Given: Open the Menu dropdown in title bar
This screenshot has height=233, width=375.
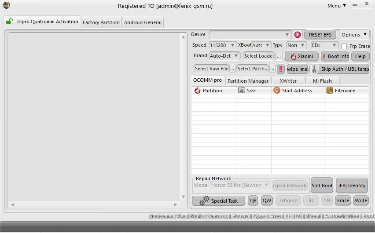Looking at the screenshot, I should [337, 6].
